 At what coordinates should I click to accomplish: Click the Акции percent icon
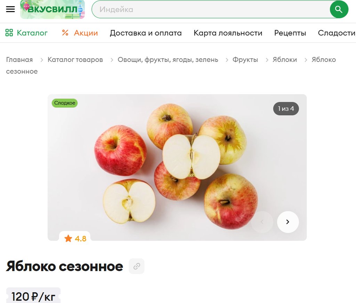pos(65,33)
